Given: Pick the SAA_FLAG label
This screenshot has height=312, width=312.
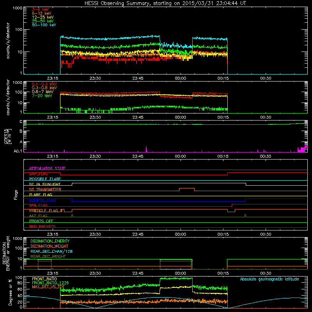Looking at the screenshot, I should tap(38, 205).
